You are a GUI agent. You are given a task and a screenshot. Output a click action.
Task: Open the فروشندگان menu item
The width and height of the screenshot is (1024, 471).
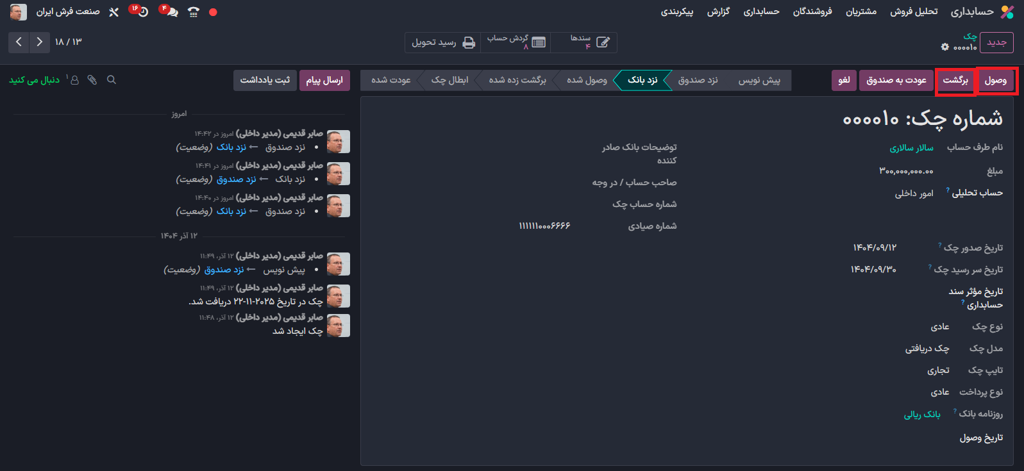tap(812, 12)
